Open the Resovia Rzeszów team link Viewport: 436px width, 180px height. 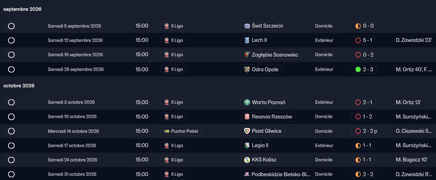coord(272,117)
